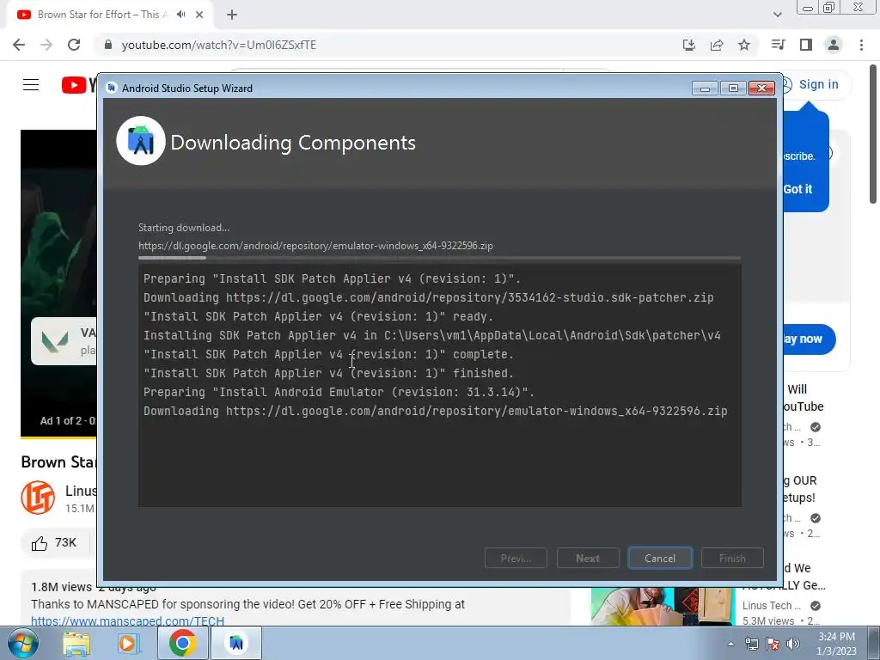
Task: Go forward in Chrome browser
Action: pyautogui.click(x=46, y=45)
